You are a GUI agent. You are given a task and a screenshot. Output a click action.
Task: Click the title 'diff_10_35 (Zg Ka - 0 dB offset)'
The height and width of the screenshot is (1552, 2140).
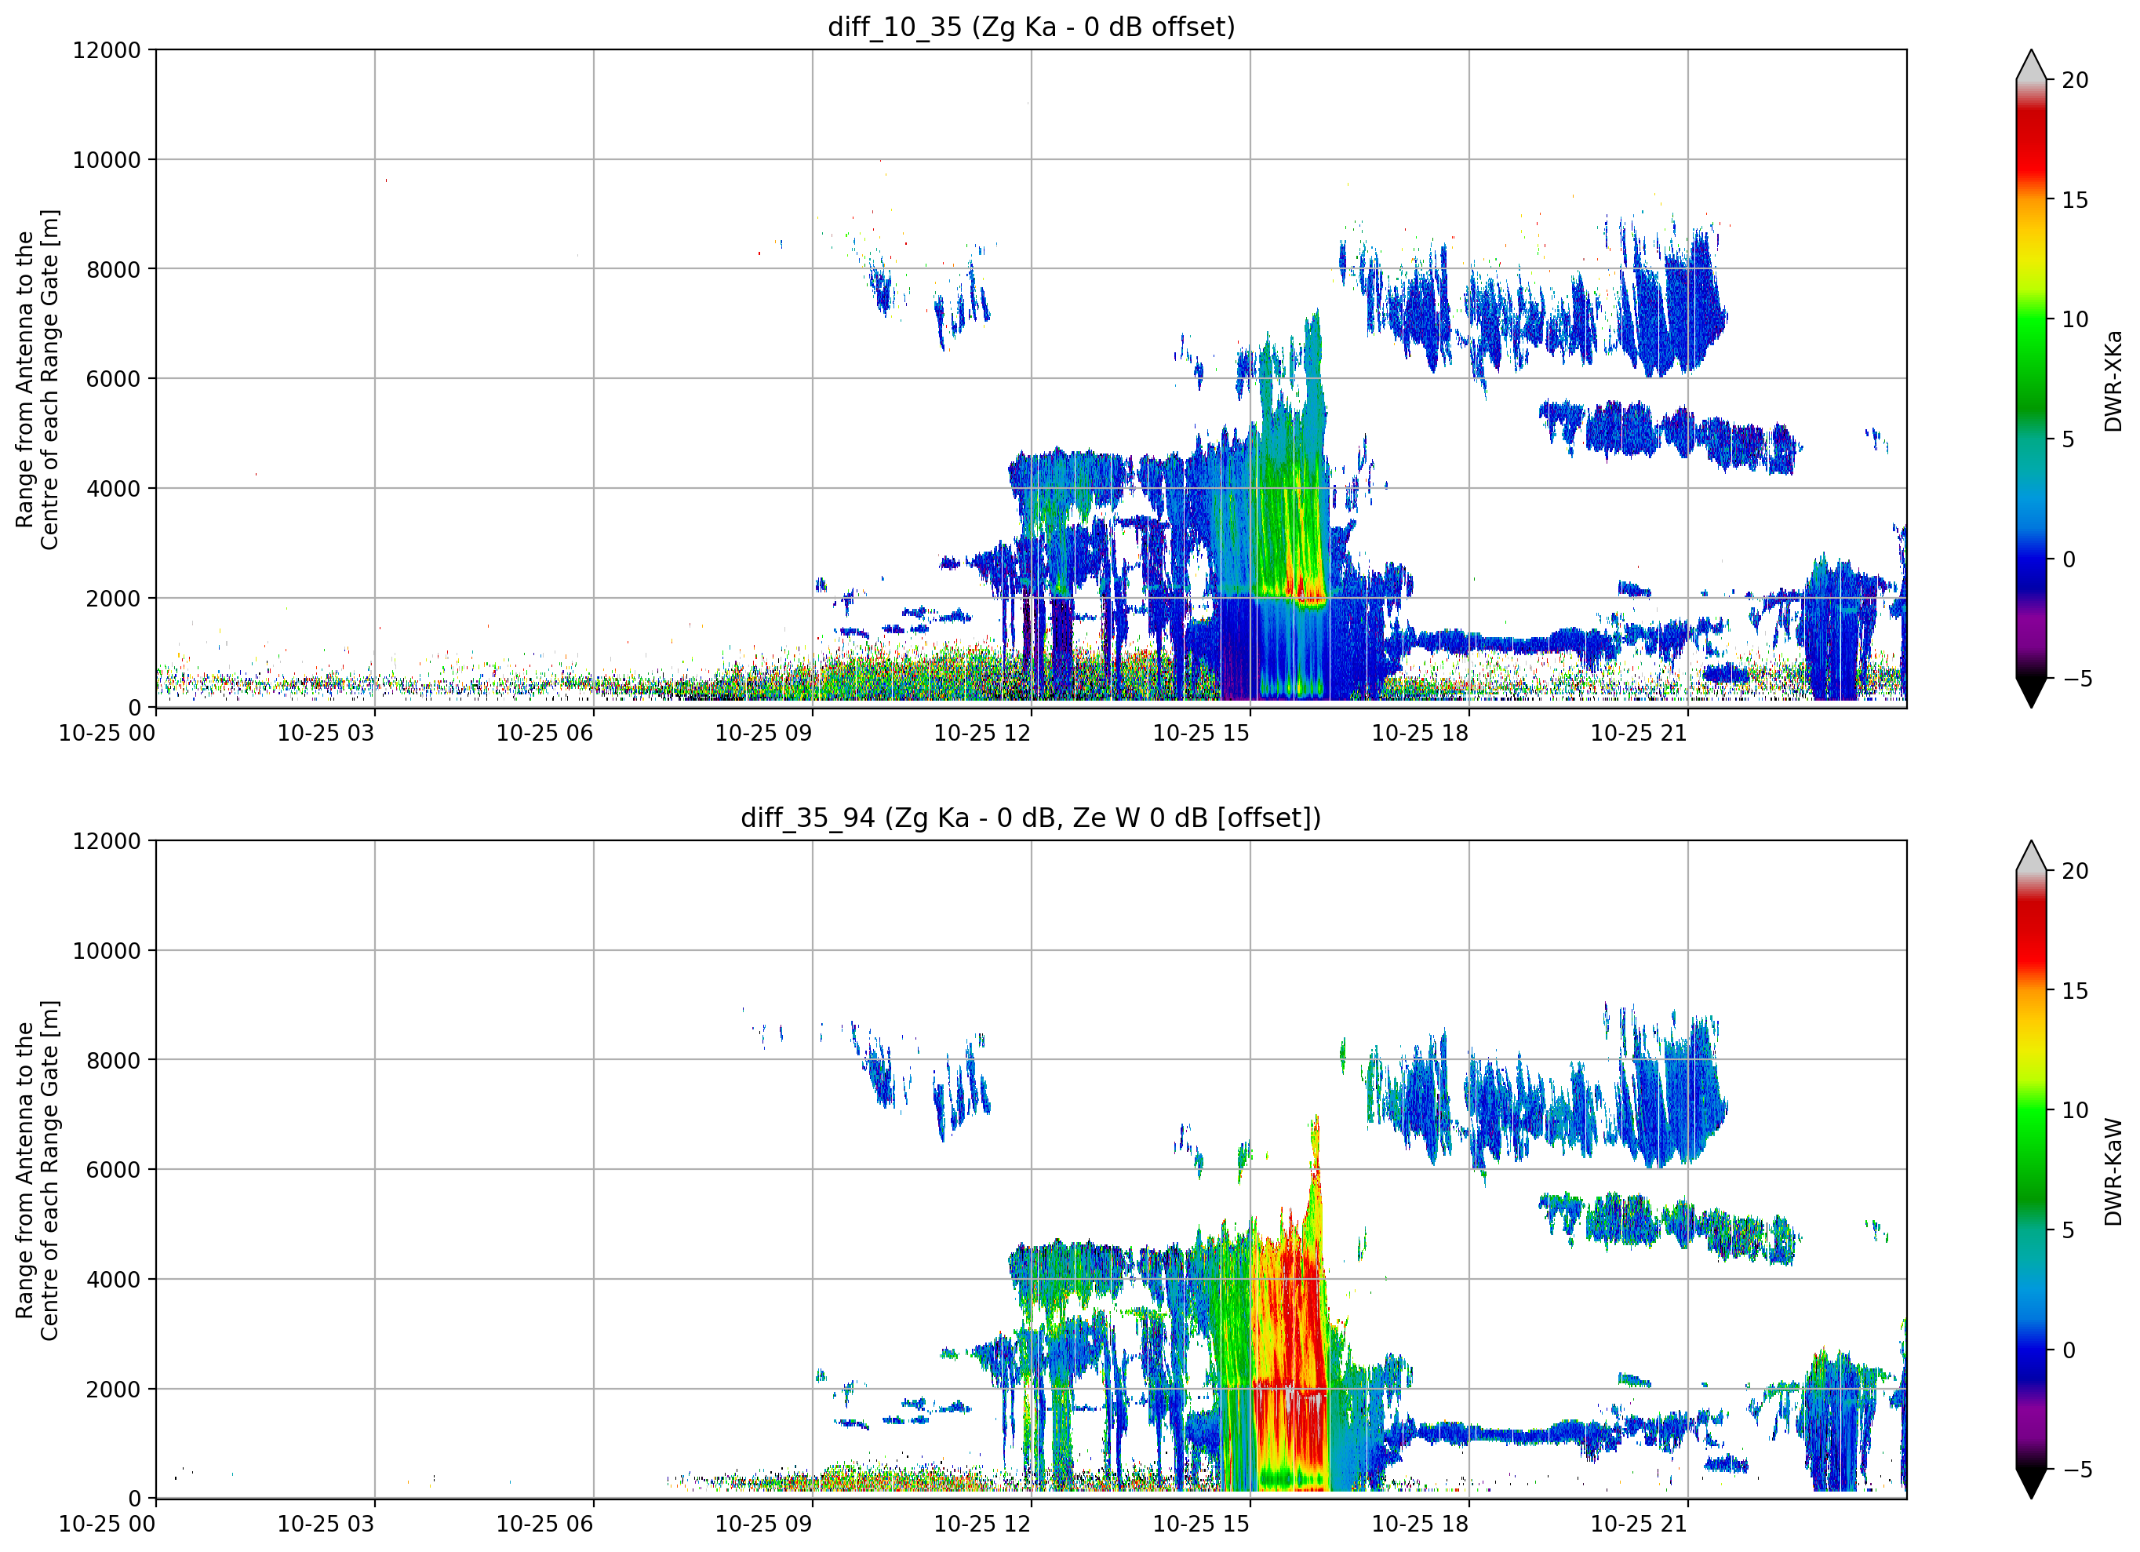pos(1032,27)
